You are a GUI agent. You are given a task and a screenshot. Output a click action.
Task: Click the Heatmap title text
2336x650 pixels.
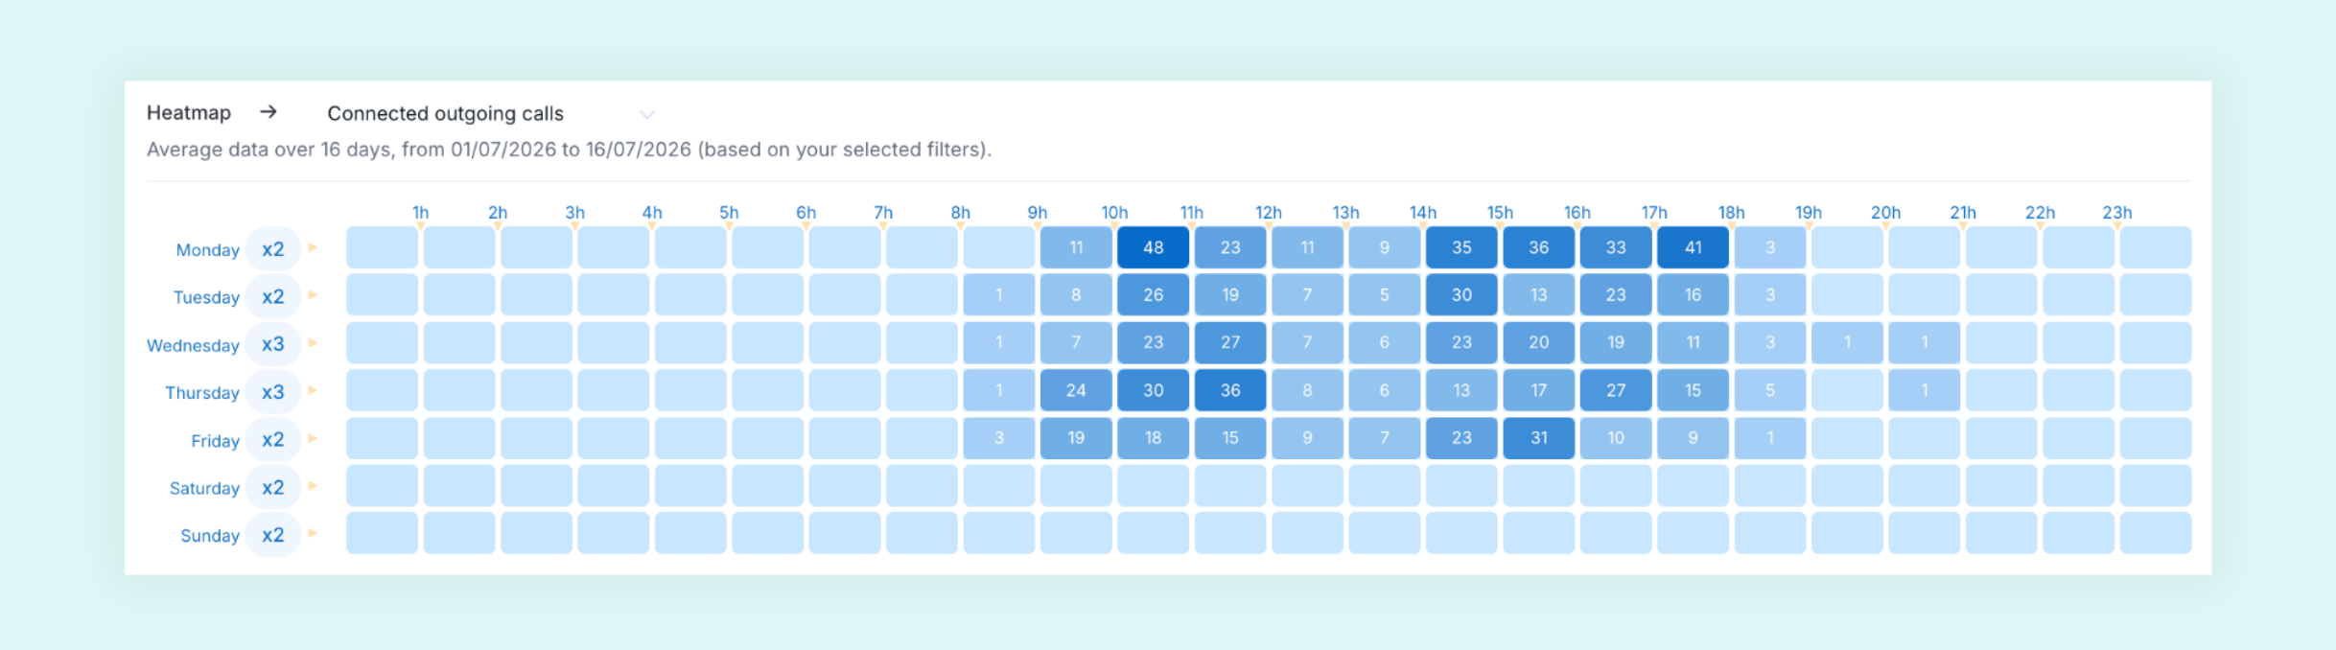[x=189, y=112]
